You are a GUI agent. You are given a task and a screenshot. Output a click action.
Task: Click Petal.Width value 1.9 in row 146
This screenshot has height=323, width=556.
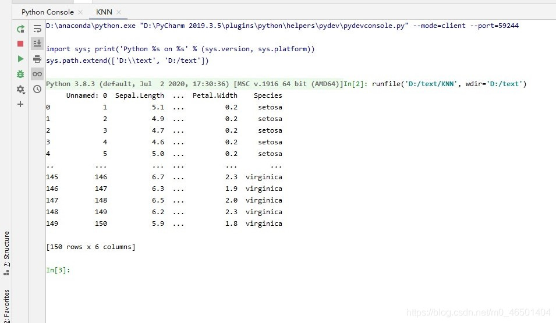[x=231, y=189]
